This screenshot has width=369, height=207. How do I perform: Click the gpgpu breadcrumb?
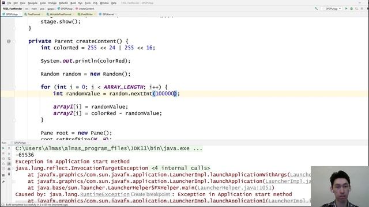point(51,9)
